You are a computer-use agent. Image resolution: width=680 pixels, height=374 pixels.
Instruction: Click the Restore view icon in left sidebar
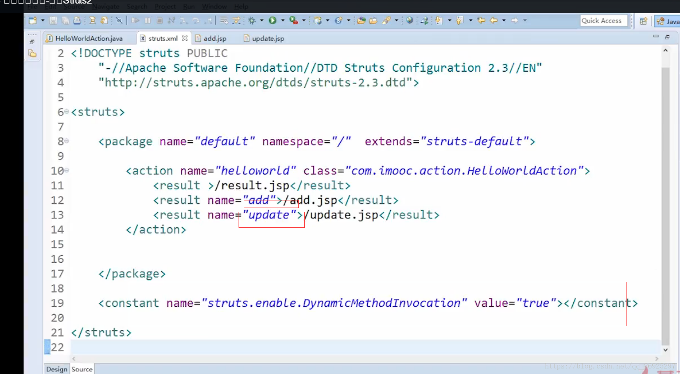[x=32, y=42]
